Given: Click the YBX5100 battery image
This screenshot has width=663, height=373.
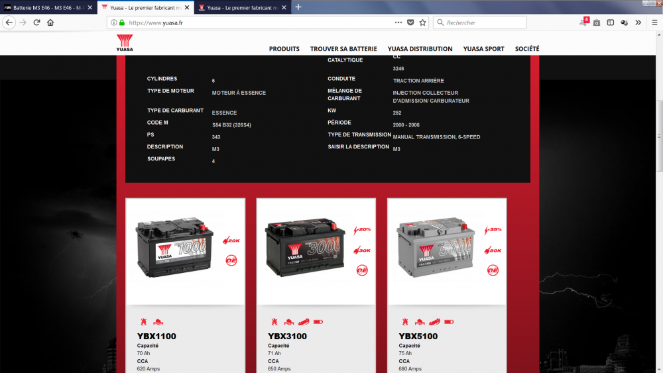Looking at the screenshot, I should pyautogui.click(x=436, y=247).
